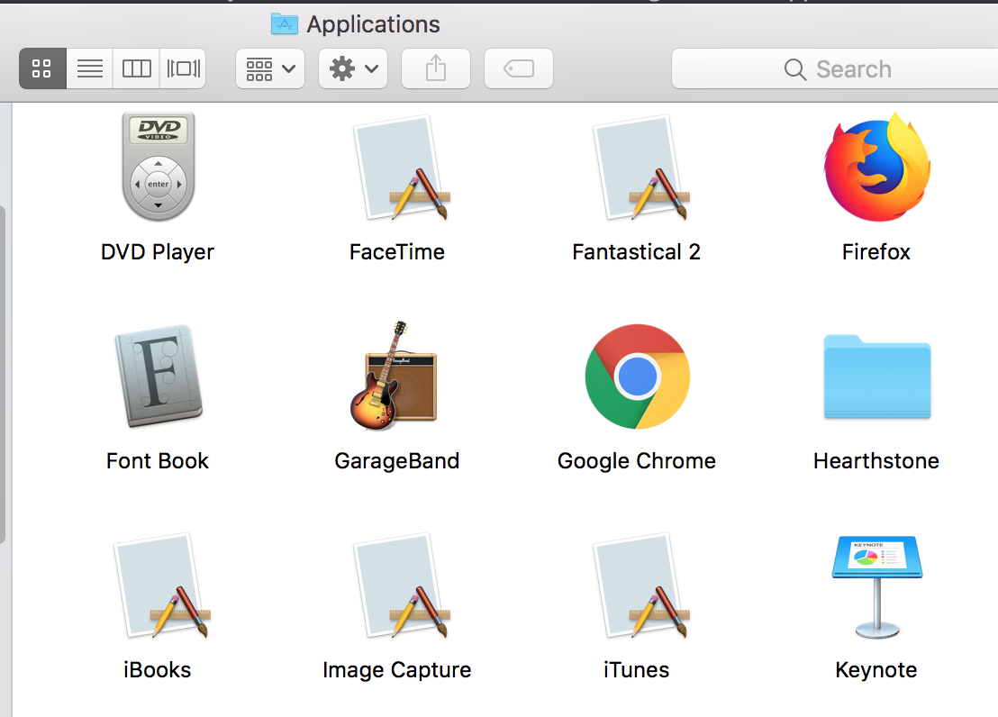This screenshot has width=998, height=717.
Task: Click the Hearthstone label
Action: (876, 461)
